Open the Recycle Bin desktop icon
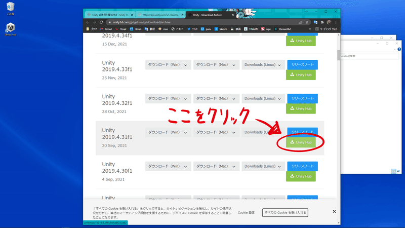Image resolution: width=405 pixels, height=228 pixels. (10, 8)
